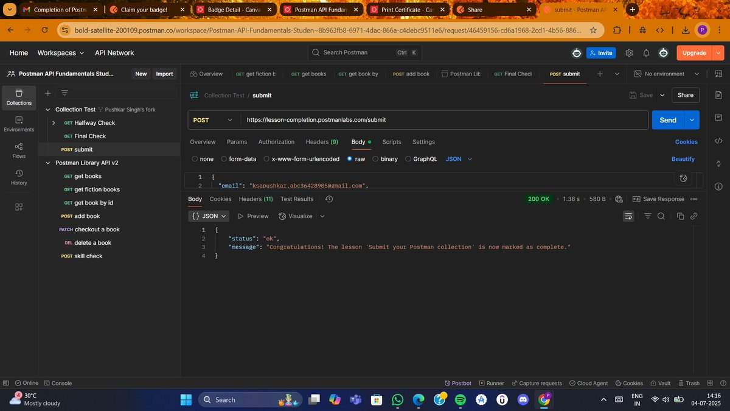Open the Save options dropdown arrow
The image size is (730, 411).
(x=662, y=95)
